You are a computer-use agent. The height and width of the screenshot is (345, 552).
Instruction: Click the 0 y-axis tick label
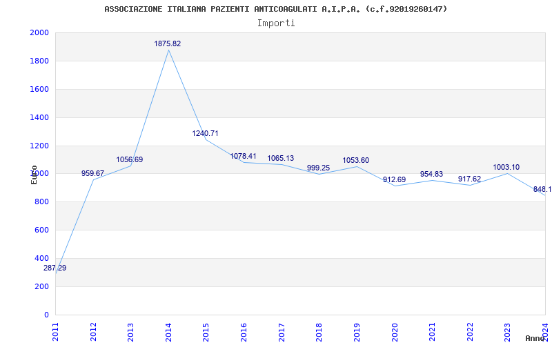46,315
